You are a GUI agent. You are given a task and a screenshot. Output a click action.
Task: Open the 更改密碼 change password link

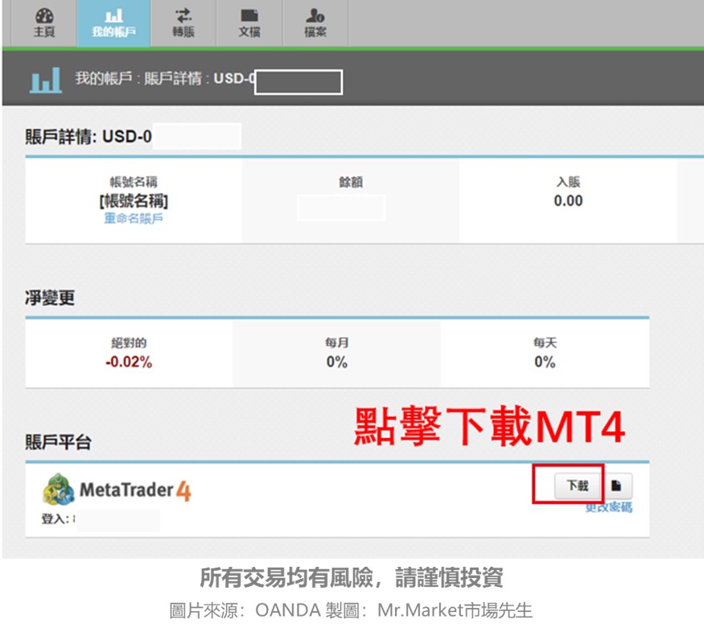click(609, 507)
